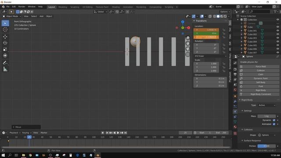281x158 pixels.
Task: Open XYZ Euler rotation mode dropdown
Action: coord(210,56)
